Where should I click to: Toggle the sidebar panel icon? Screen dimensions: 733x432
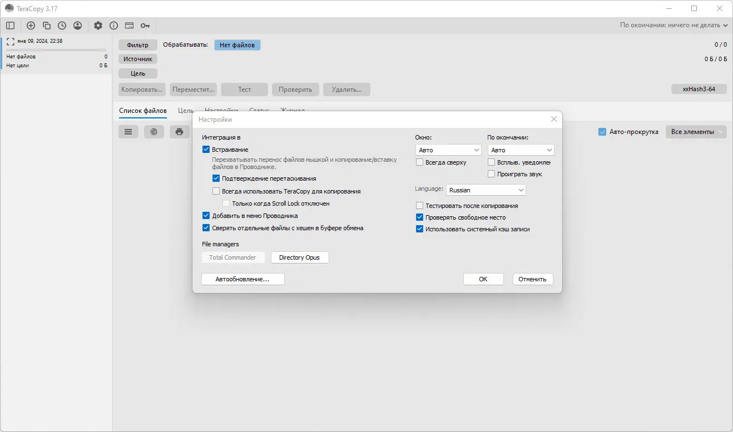(11, 26)
